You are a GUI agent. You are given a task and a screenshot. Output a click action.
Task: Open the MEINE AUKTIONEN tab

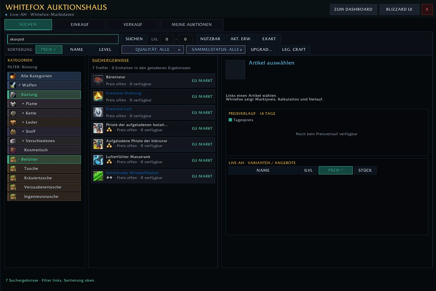pyautogui.click(x=192, y=25)
